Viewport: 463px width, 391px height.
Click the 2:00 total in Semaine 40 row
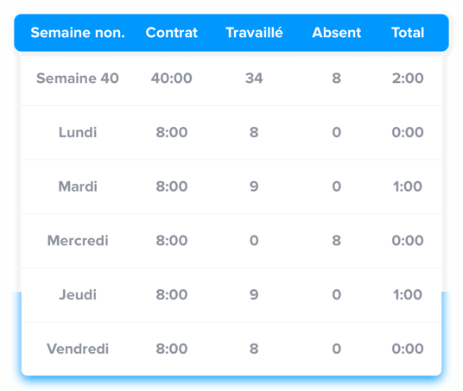(x=408, y=79)
